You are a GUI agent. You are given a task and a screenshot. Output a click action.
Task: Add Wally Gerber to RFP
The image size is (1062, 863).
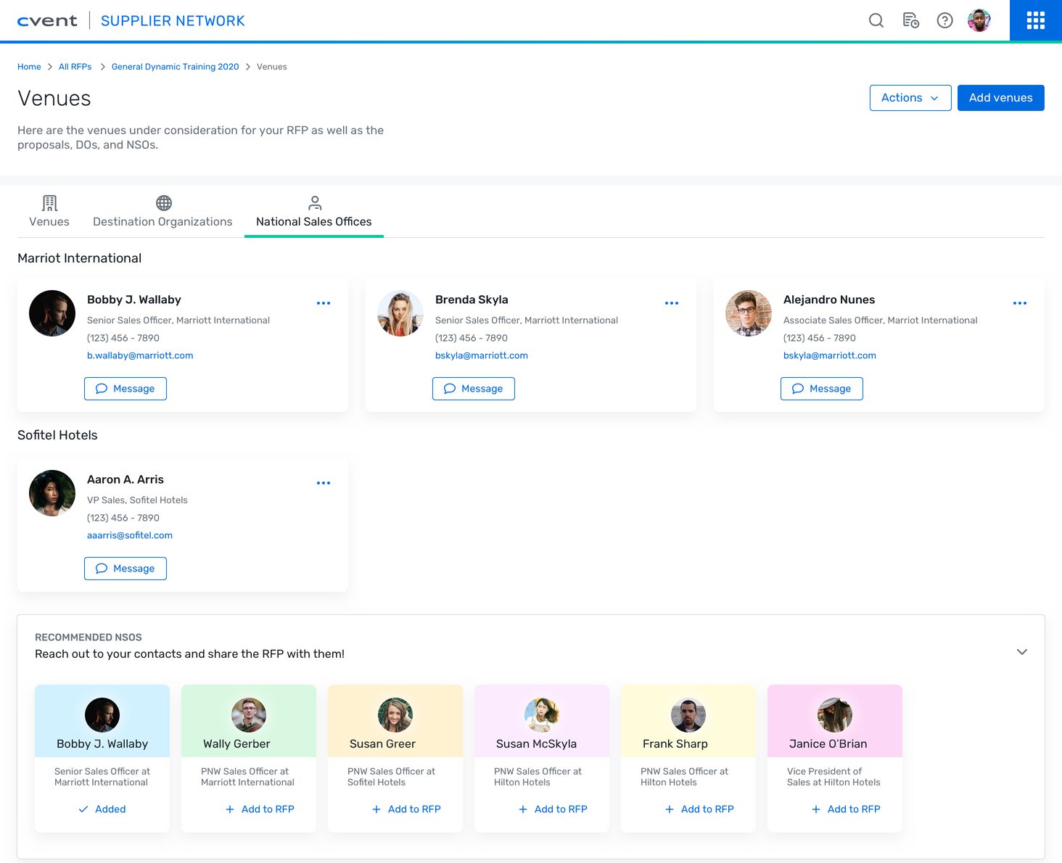(260, 809)
